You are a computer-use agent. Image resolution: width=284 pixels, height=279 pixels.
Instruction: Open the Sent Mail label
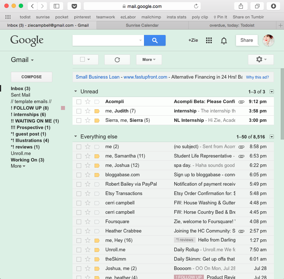coord(21,95)
